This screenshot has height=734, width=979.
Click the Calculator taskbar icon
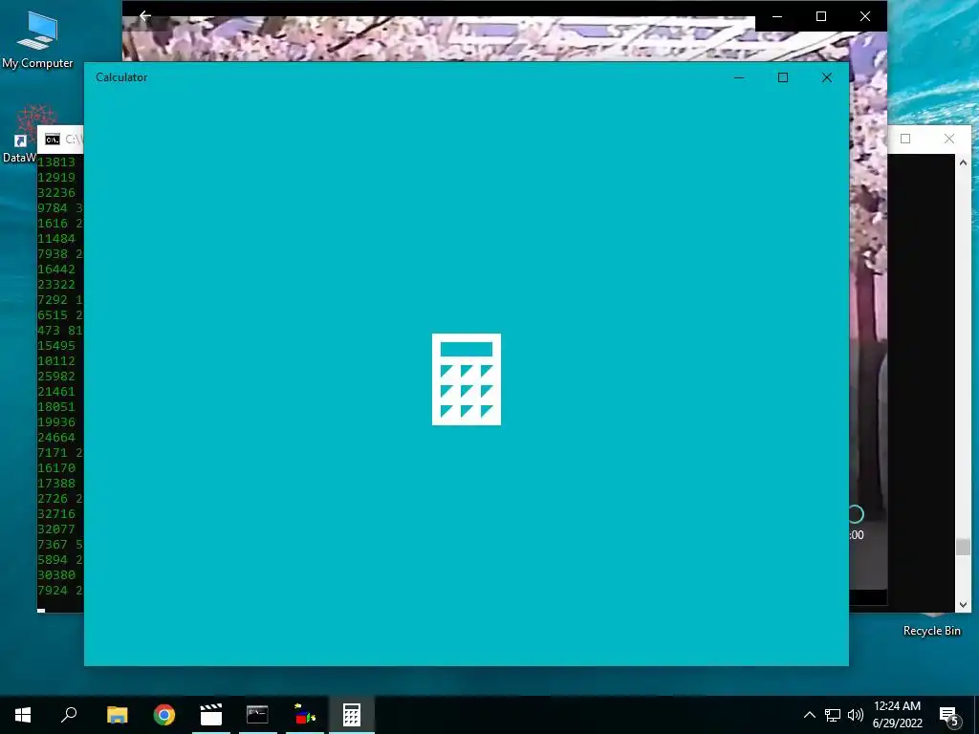point(352,715)
